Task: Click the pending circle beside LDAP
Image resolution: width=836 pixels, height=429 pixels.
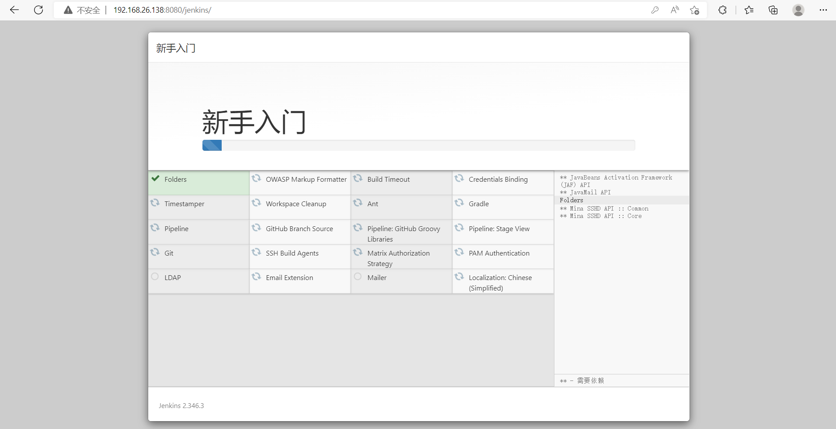Action: pyautogui.click(x=155, y=277)
